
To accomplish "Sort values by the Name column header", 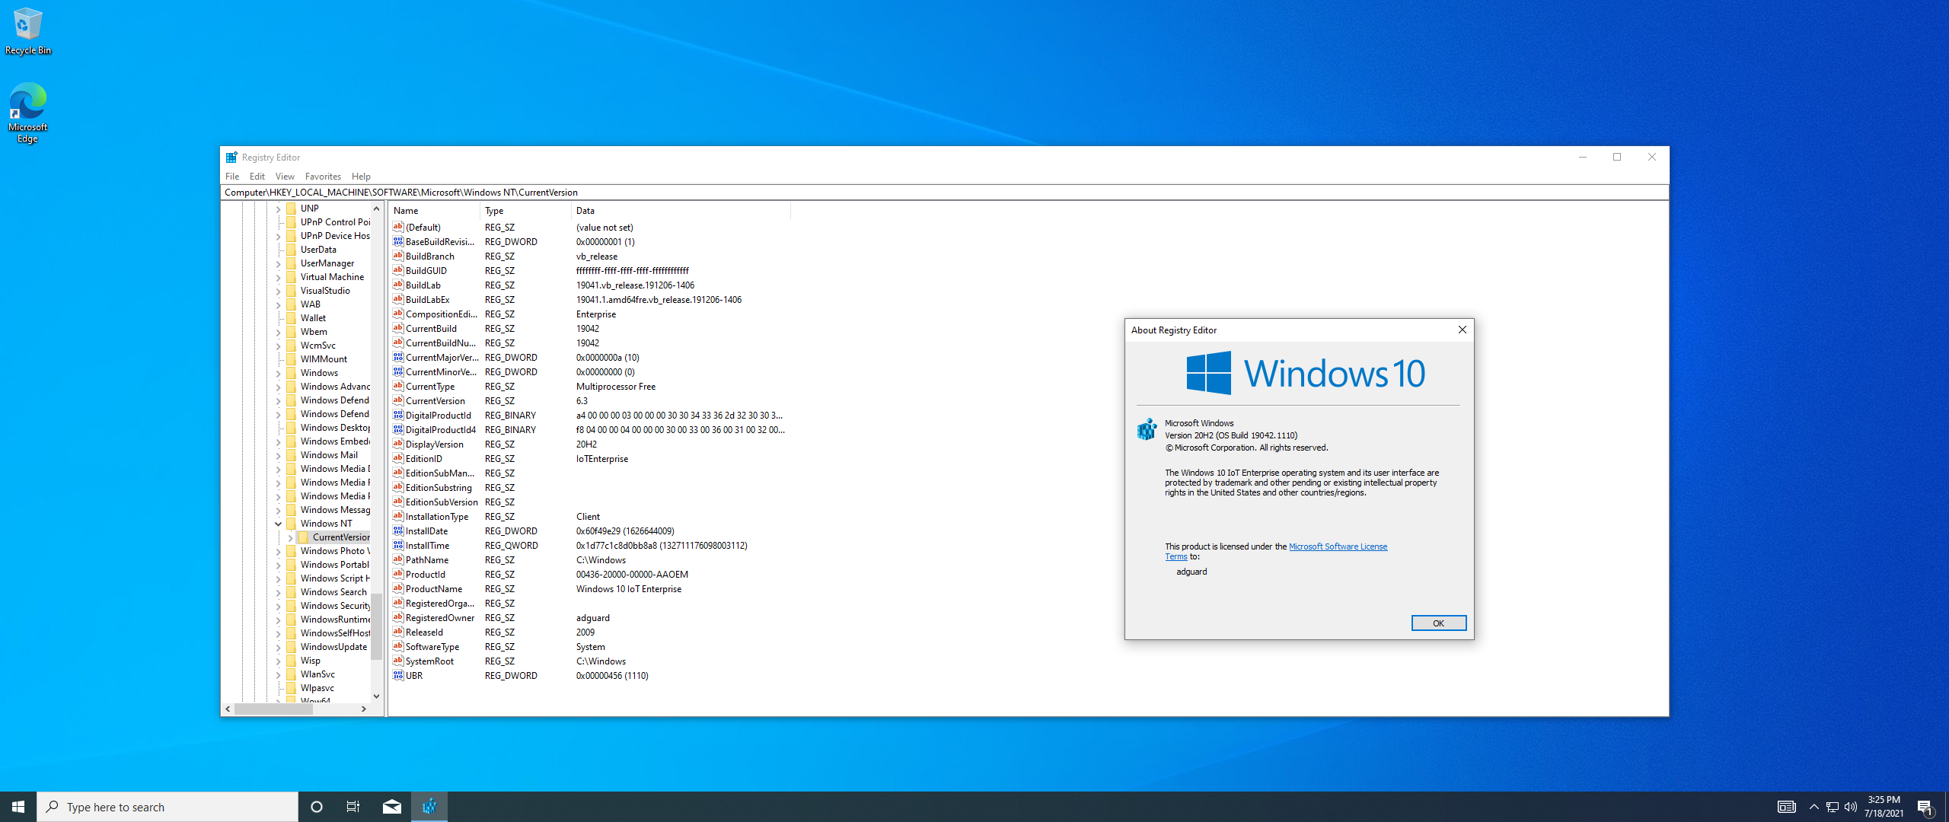I will (x=435, y=211).
